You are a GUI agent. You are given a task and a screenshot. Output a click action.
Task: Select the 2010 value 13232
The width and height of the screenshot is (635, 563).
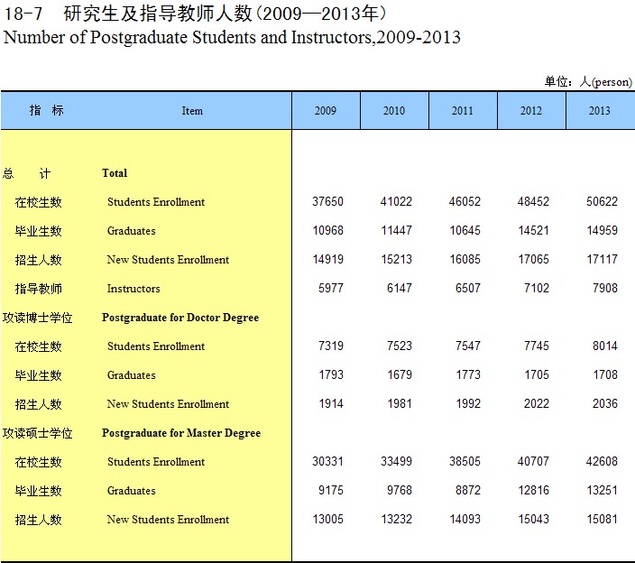click(x=396, y=520)
